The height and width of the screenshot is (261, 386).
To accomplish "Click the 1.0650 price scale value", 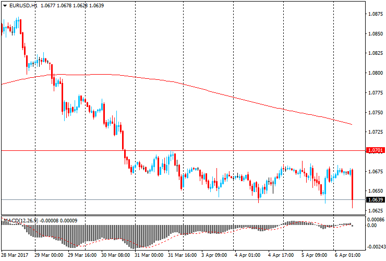I will [376, 191].
